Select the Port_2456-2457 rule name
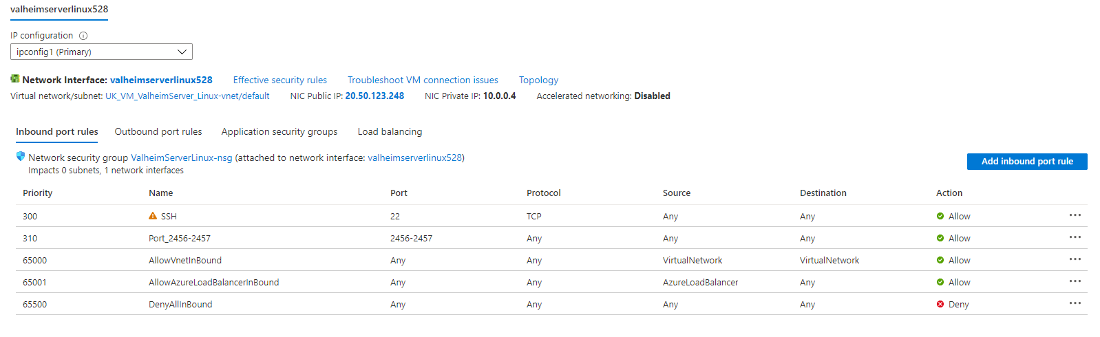The width and height of the screenshot is (1100, 337). (180, 238)
